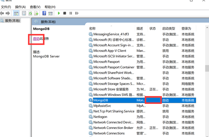This screenshot has width=209, height=137.
Task: Select Microsoft Storage Spaces service
Action: click(142, 84)
